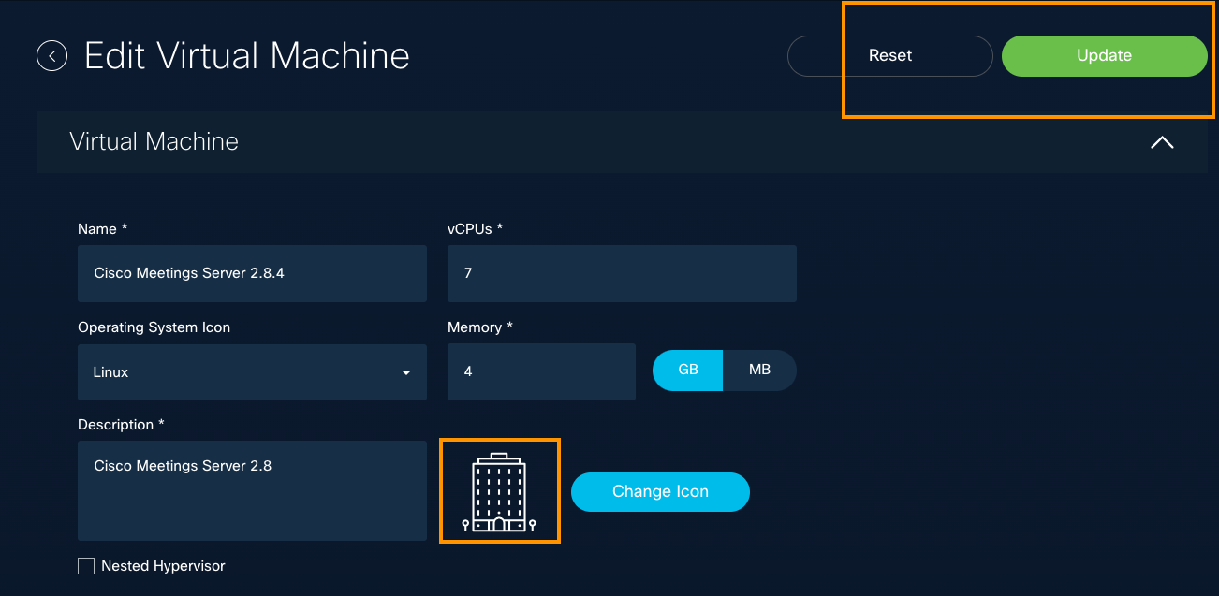Focus the Name input field
This screenshot has height=596, width=1219.
(252, 274)
